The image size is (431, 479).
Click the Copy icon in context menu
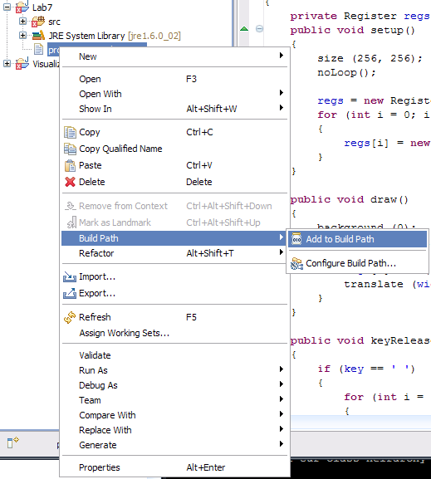pos(70,132)
